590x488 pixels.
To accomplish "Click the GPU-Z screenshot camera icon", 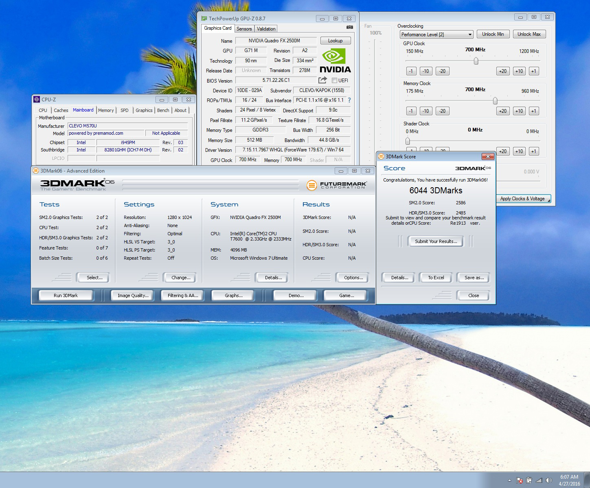I will 350,27.
